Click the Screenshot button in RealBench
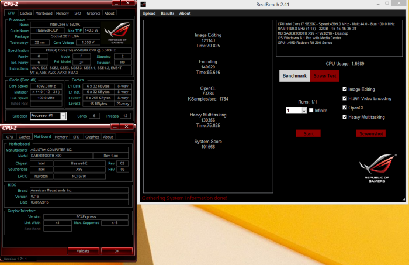The height and width of the screenshot is (265, 409). [x=371, y=134]
